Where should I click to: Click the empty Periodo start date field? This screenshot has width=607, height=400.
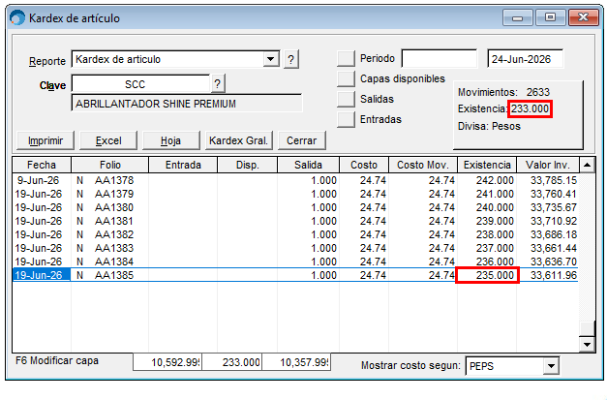(x=439, y=59)
